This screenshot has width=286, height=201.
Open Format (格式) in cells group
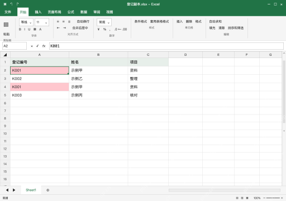[x=198, y=22]
